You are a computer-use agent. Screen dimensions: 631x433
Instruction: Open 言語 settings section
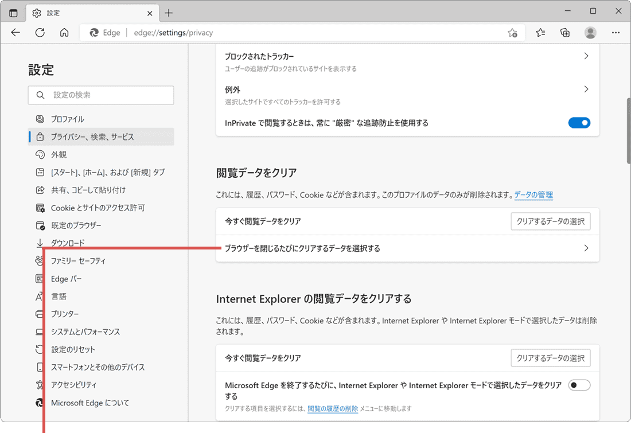101,297
